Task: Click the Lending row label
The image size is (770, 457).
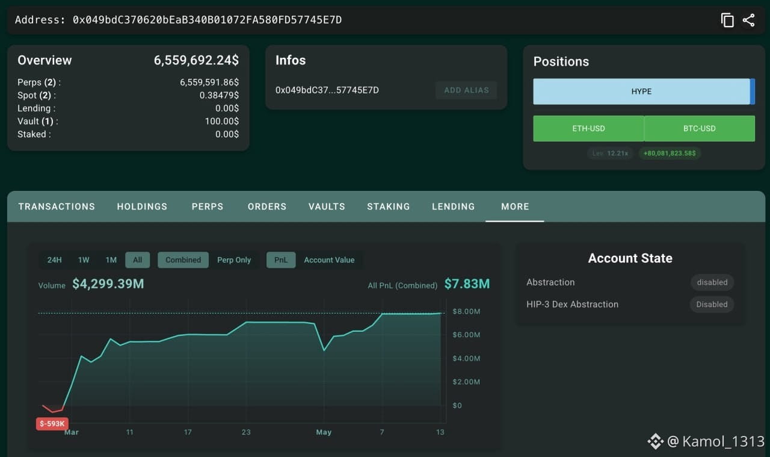Action: coord(37,108)
